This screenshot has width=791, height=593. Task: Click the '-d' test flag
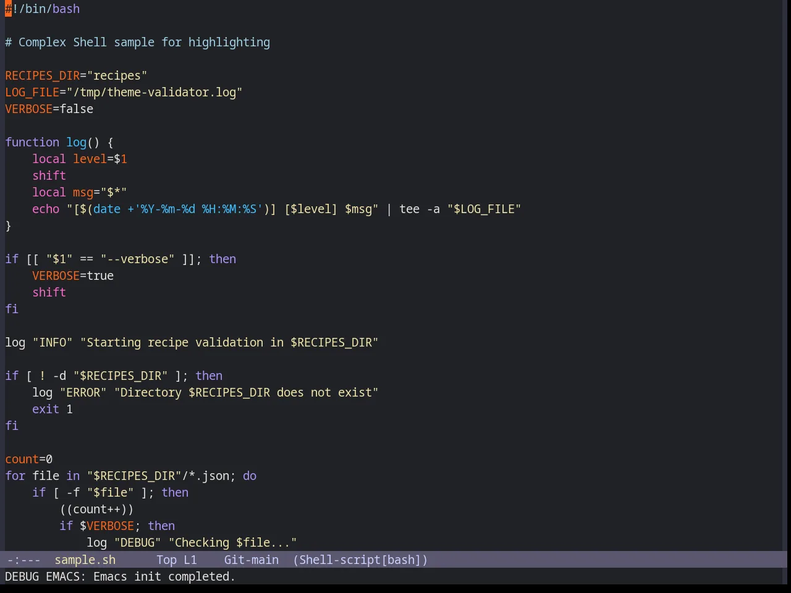point(59,376)
